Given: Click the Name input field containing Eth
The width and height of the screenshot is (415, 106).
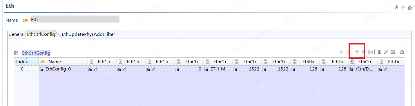Looking at the screenshot, I should pyautogui.click(x=75, y=19).
